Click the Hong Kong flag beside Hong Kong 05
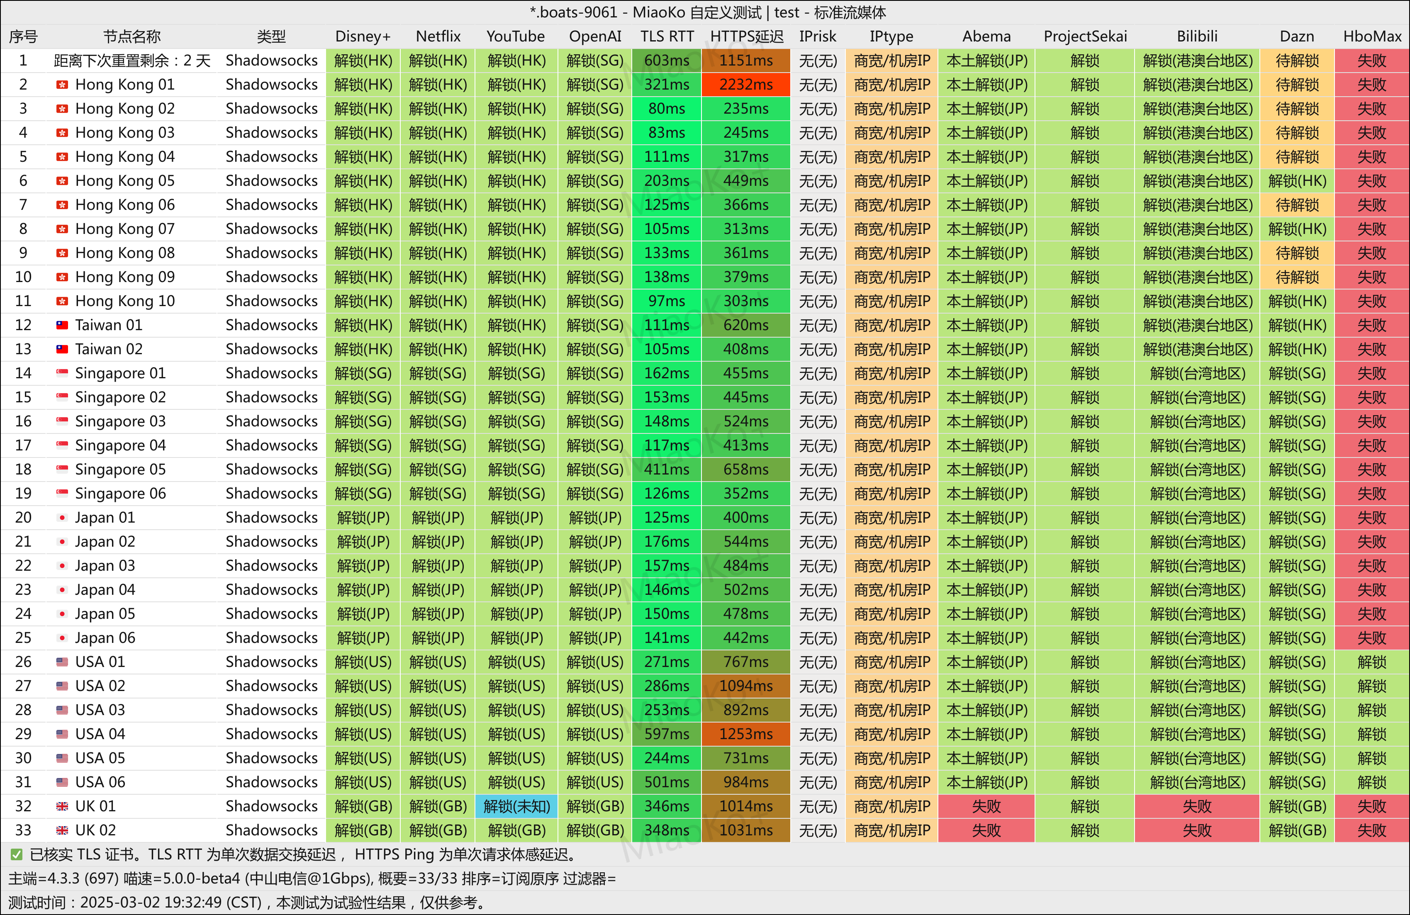1410x915 pixels. (62, 180)
